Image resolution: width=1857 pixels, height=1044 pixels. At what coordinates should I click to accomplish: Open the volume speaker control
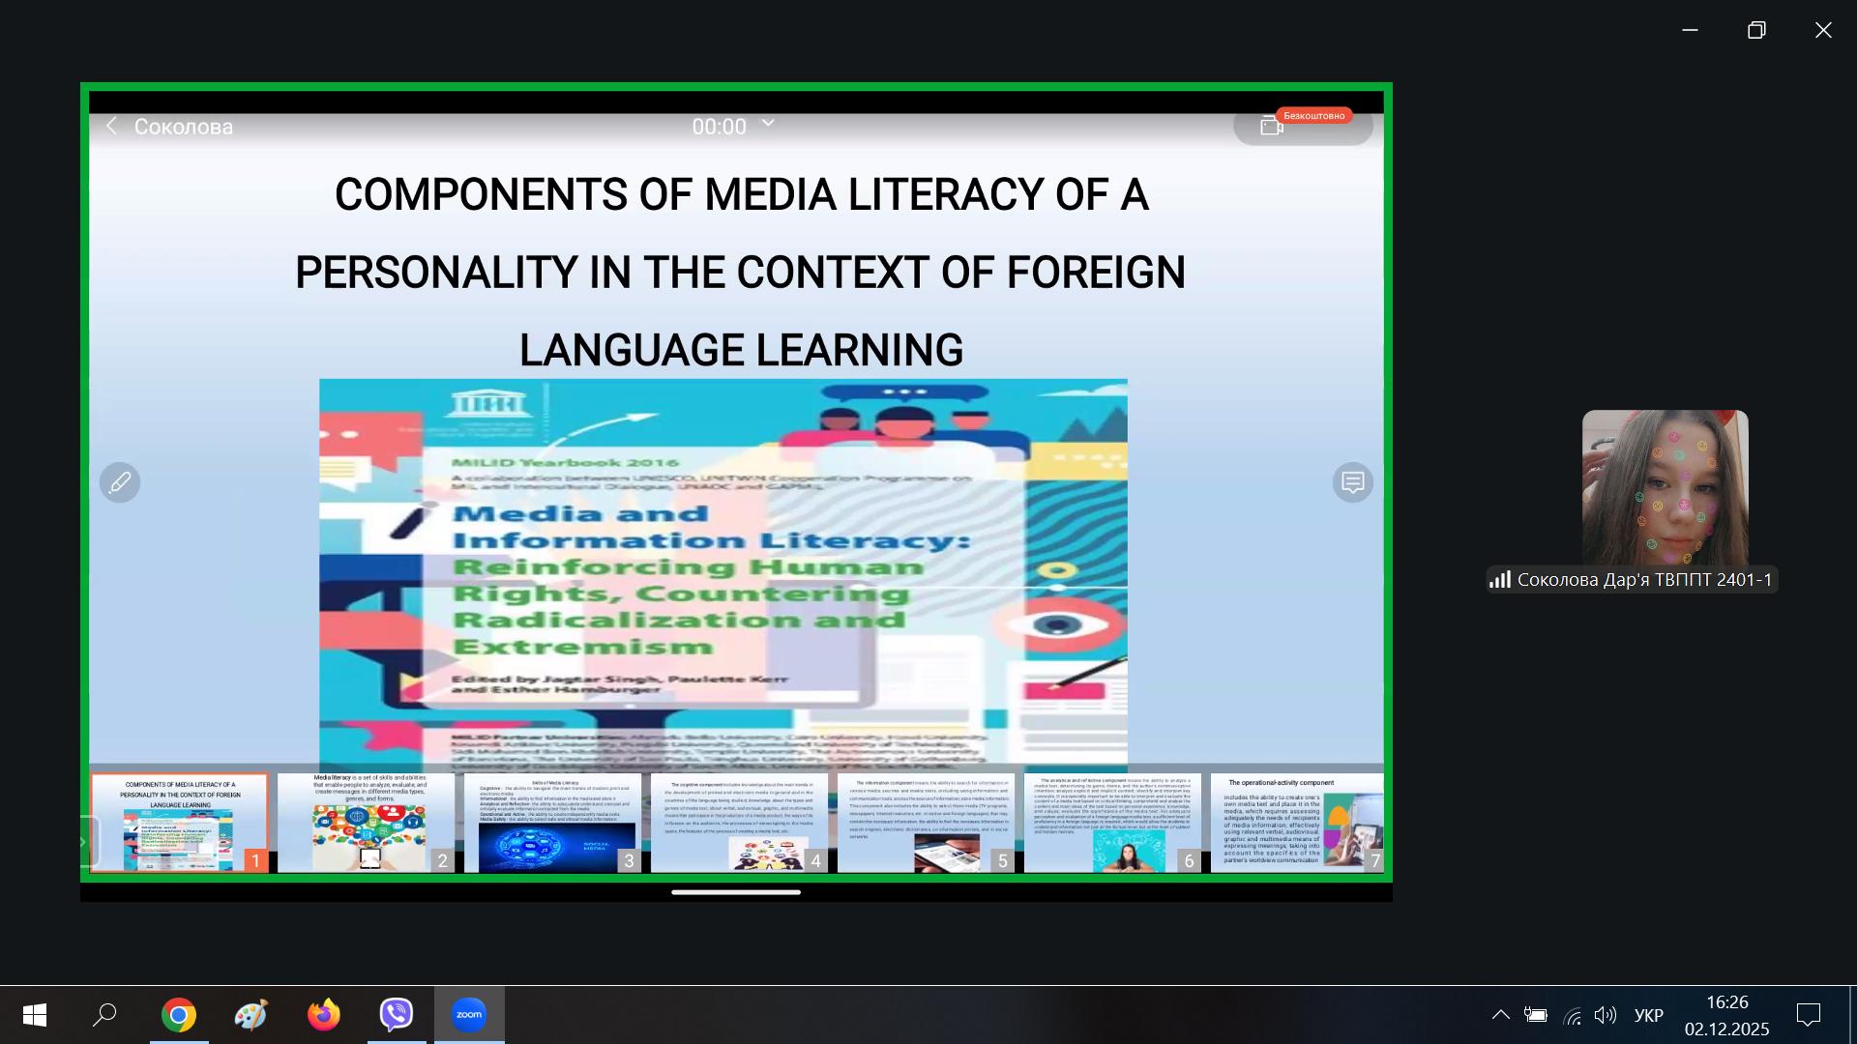tap(1606, 1015)
